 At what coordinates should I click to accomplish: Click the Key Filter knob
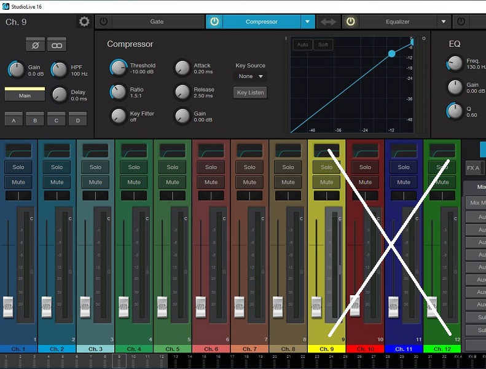click(x=119, y=116)
